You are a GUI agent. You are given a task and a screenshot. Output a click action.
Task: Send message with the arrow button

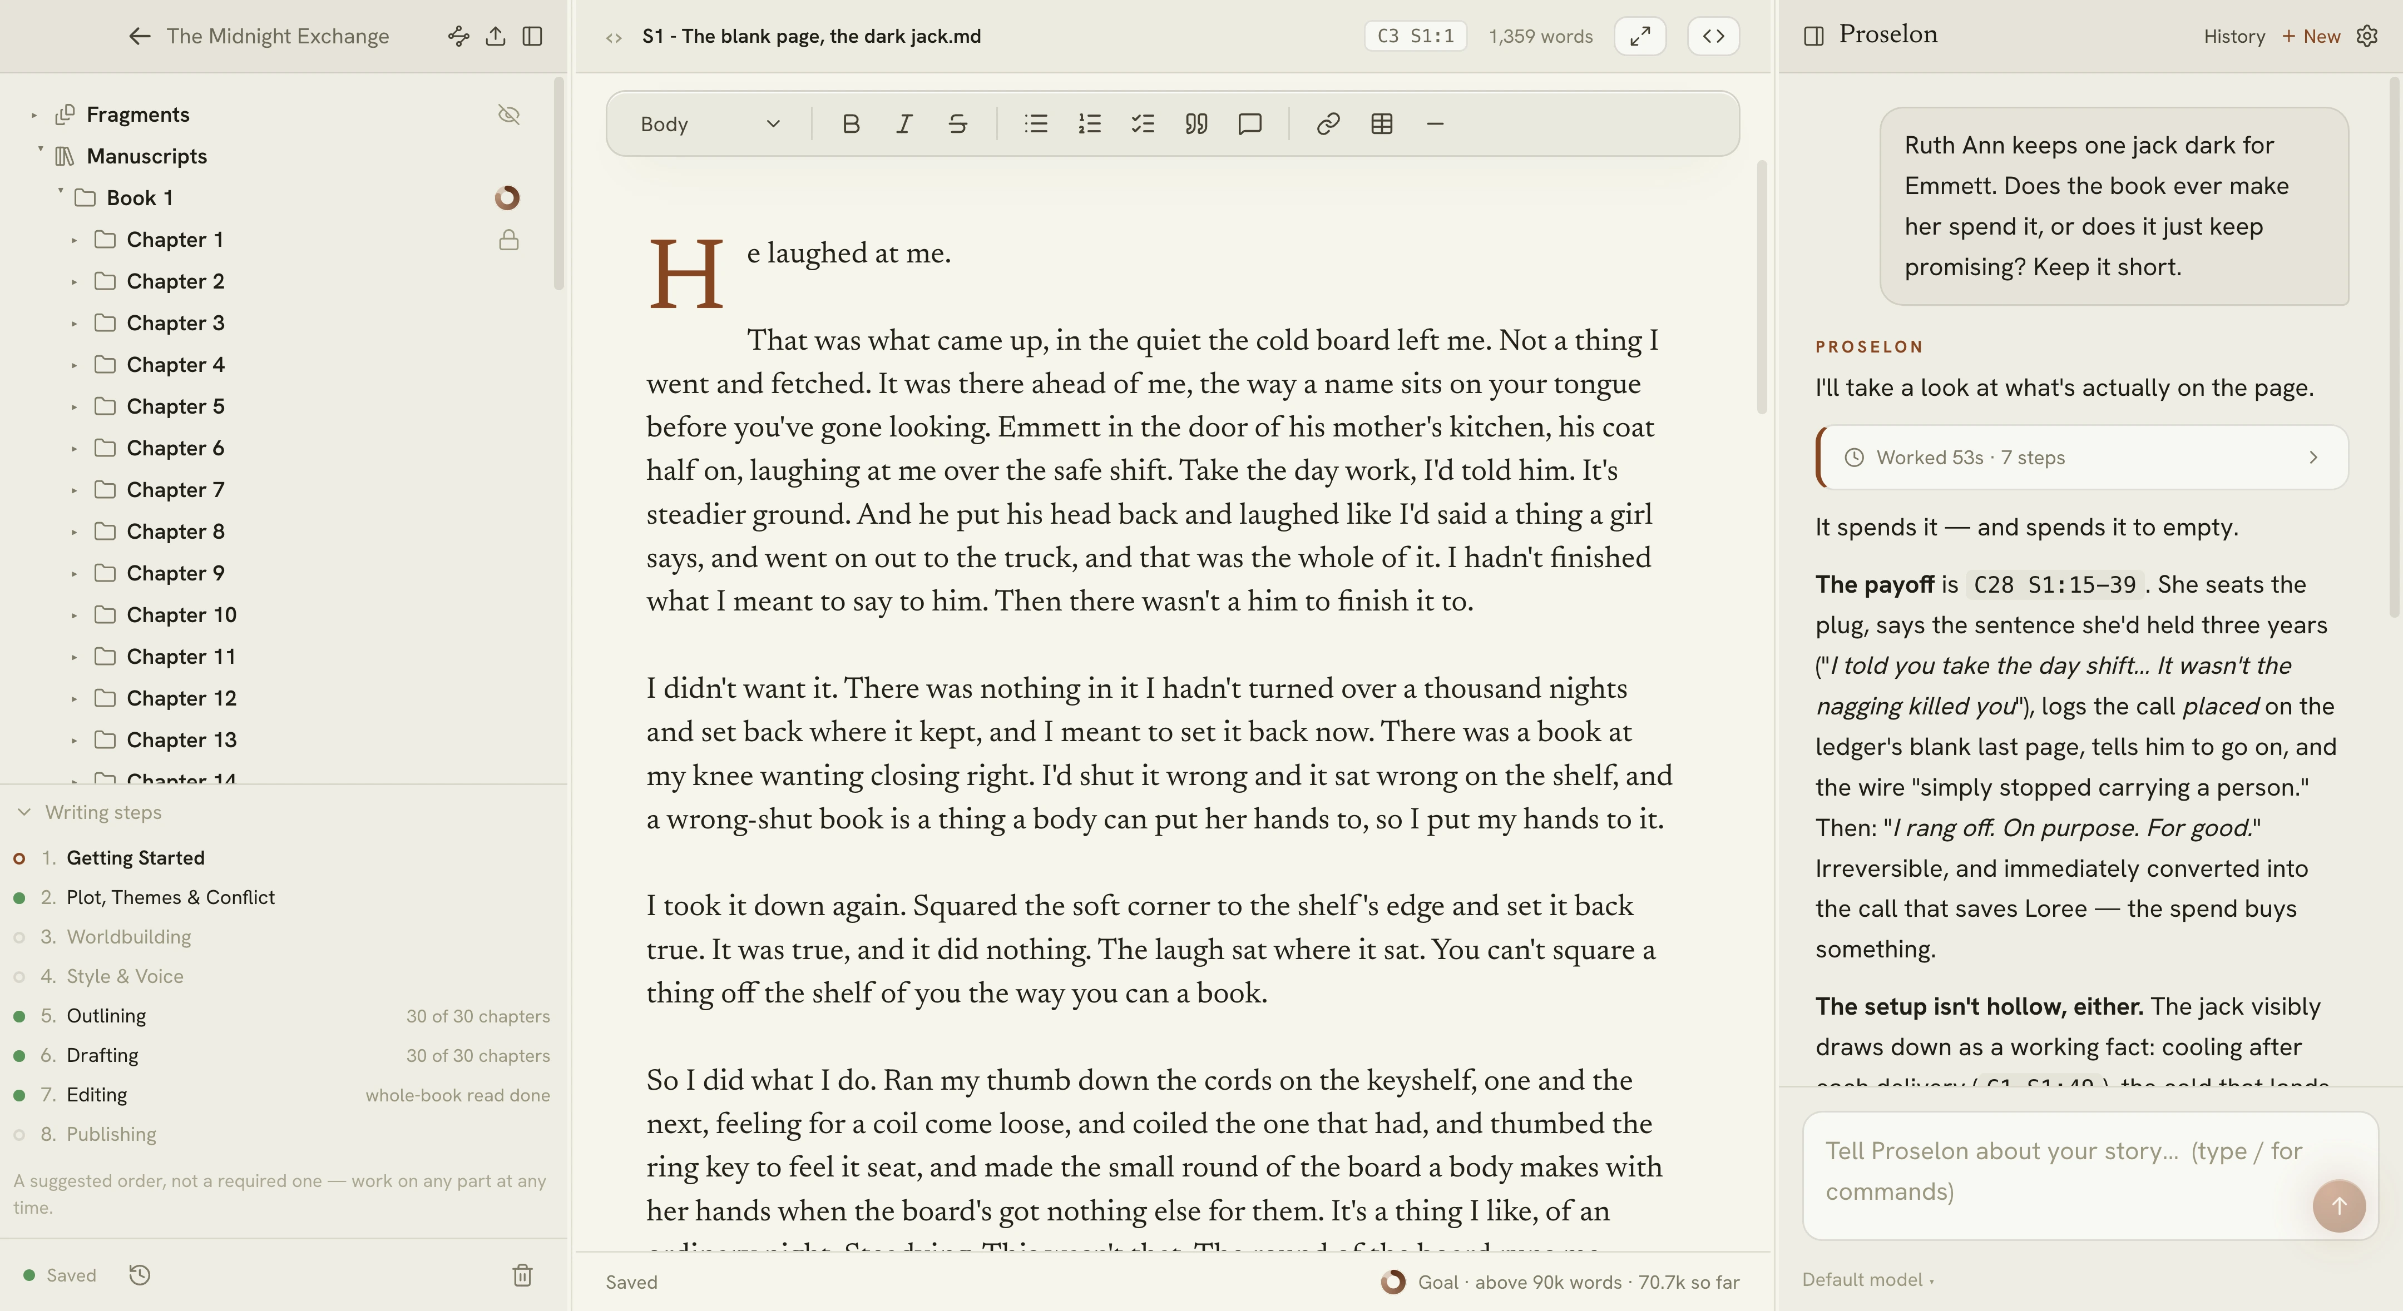2338,1205
